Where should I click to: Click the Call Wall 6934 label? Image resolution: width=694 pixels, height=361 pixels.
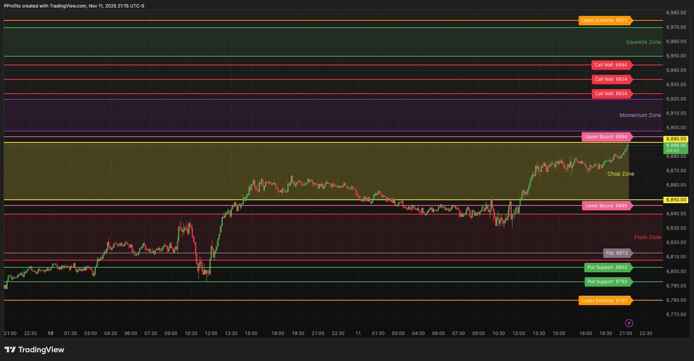pos(612,79)
